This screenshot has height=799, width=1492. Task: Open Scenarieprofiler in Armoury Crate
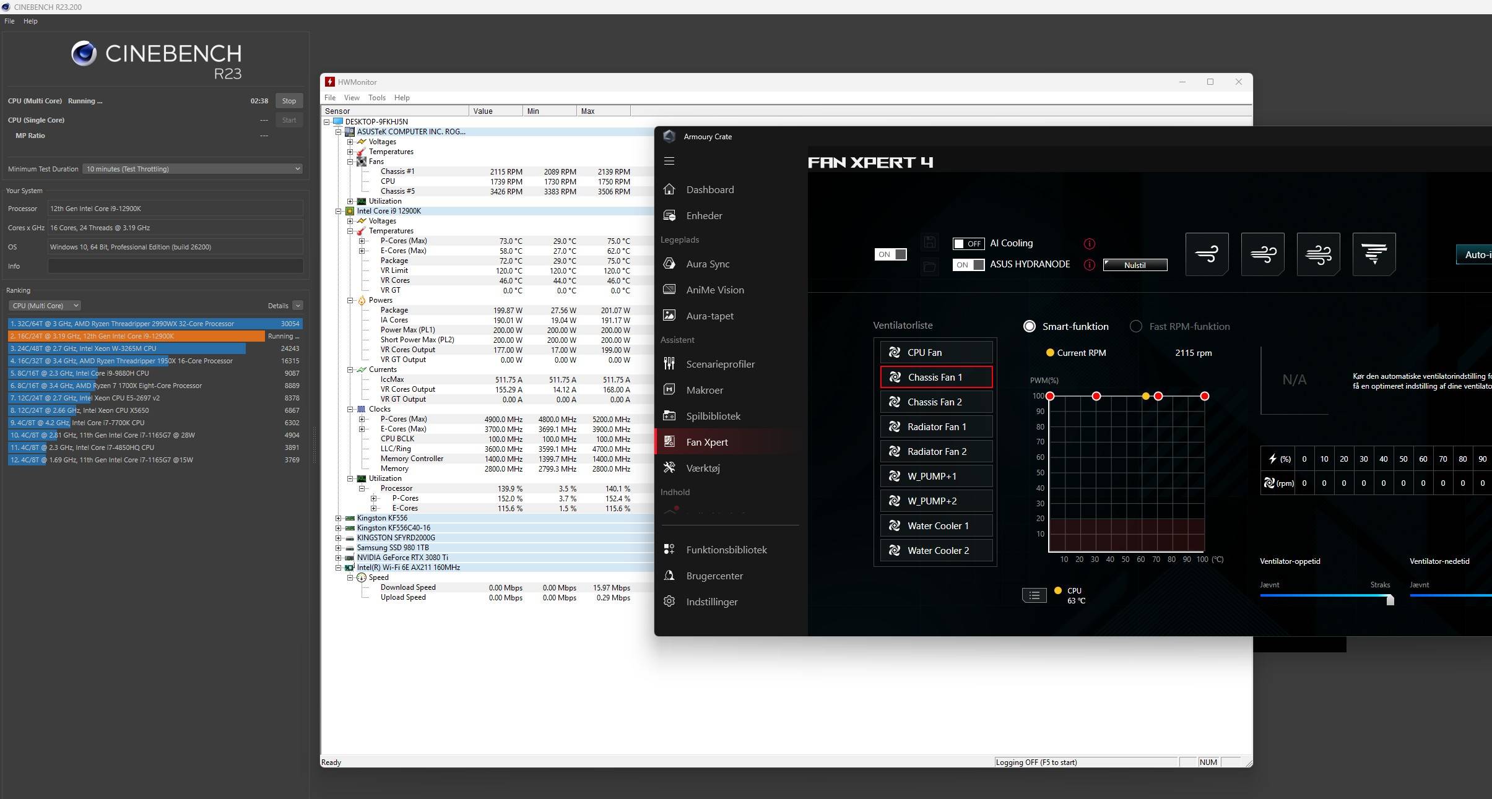[720, 364]
